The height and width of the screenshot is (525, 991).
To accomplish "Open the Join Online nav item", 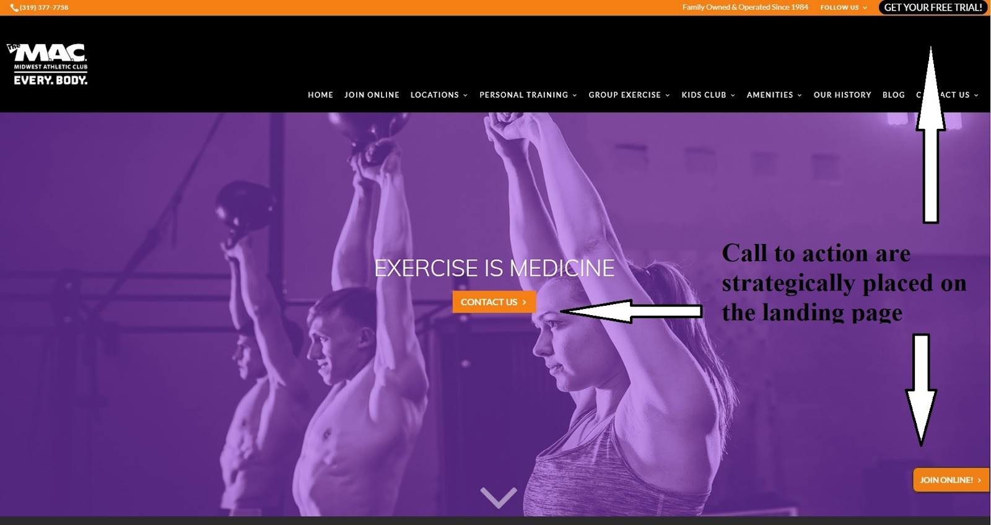I will click(372, 95).
